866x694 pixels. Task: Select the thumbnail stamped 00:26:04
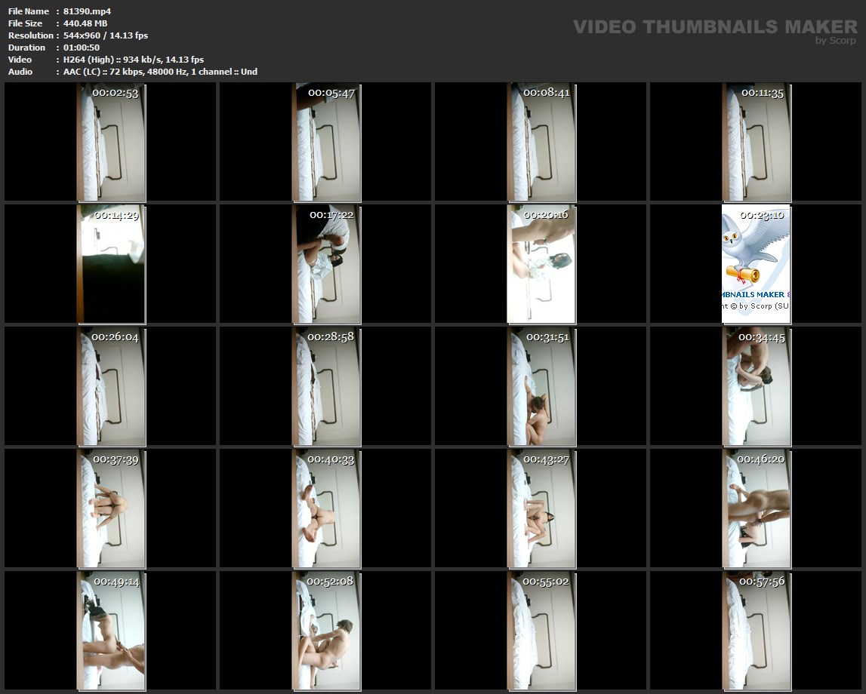click(x=111, y=386)
